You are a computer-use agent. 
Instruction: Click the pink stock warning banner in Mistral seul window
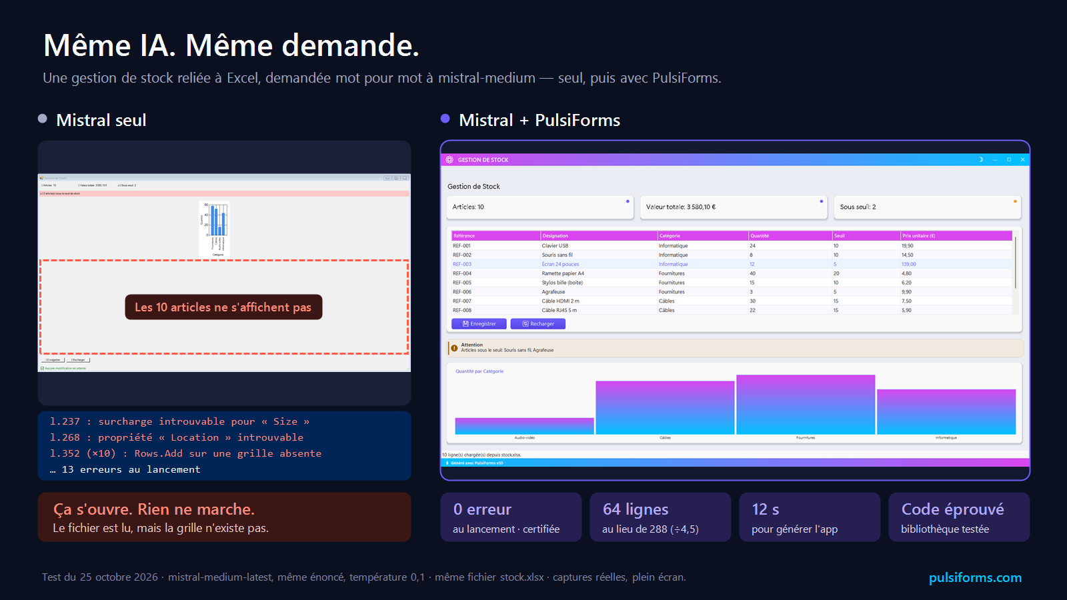point(224,193)
